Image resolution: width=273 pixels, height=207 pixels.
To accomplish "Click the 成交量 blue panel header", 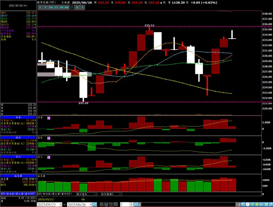I will (x=18, y=176).
